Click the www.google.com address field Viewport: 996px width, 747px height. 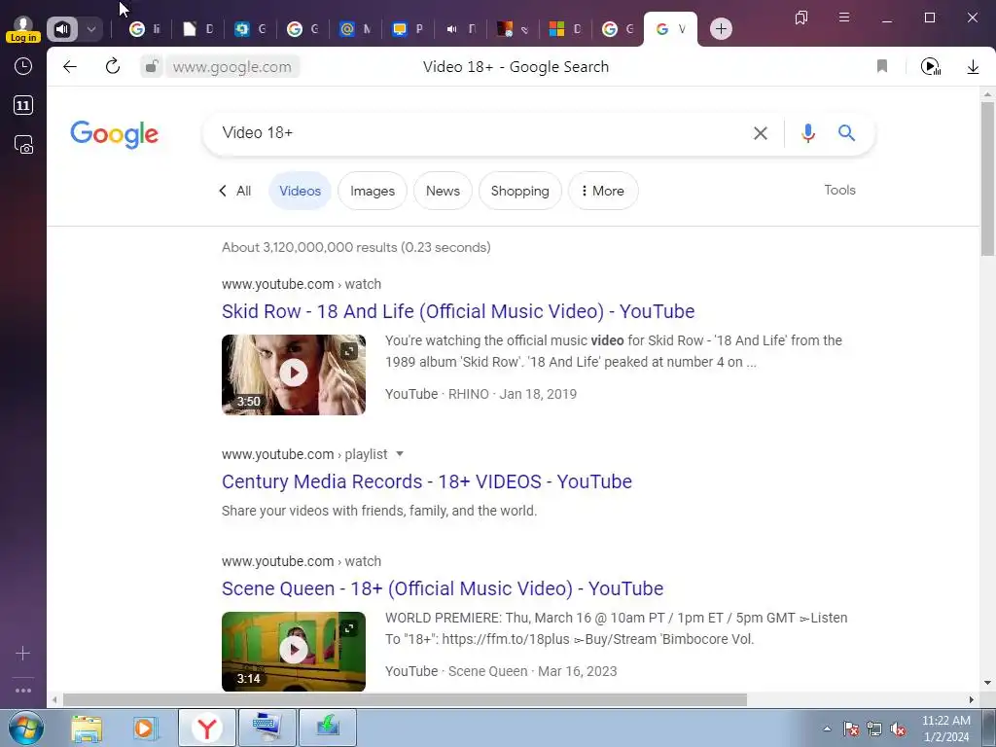tap(232, 67)
